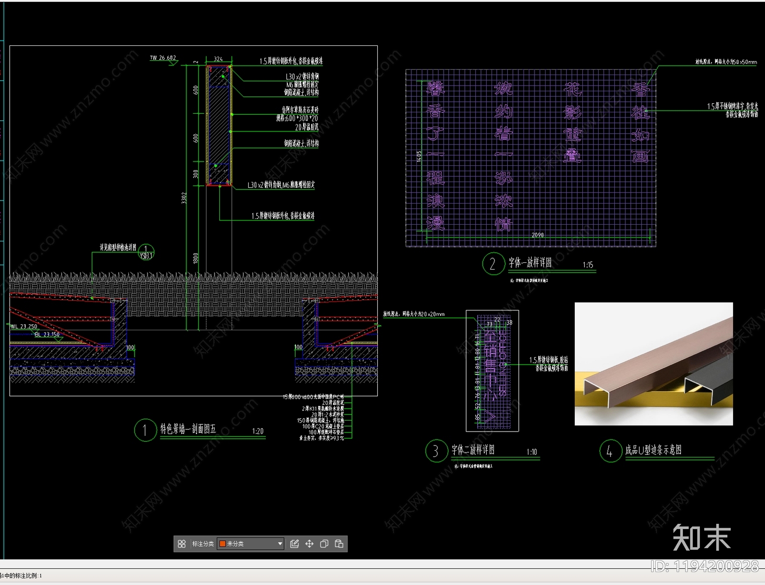
Task: Click the numbered circle 1 detail marker
Action: click(x=145, y=430)
